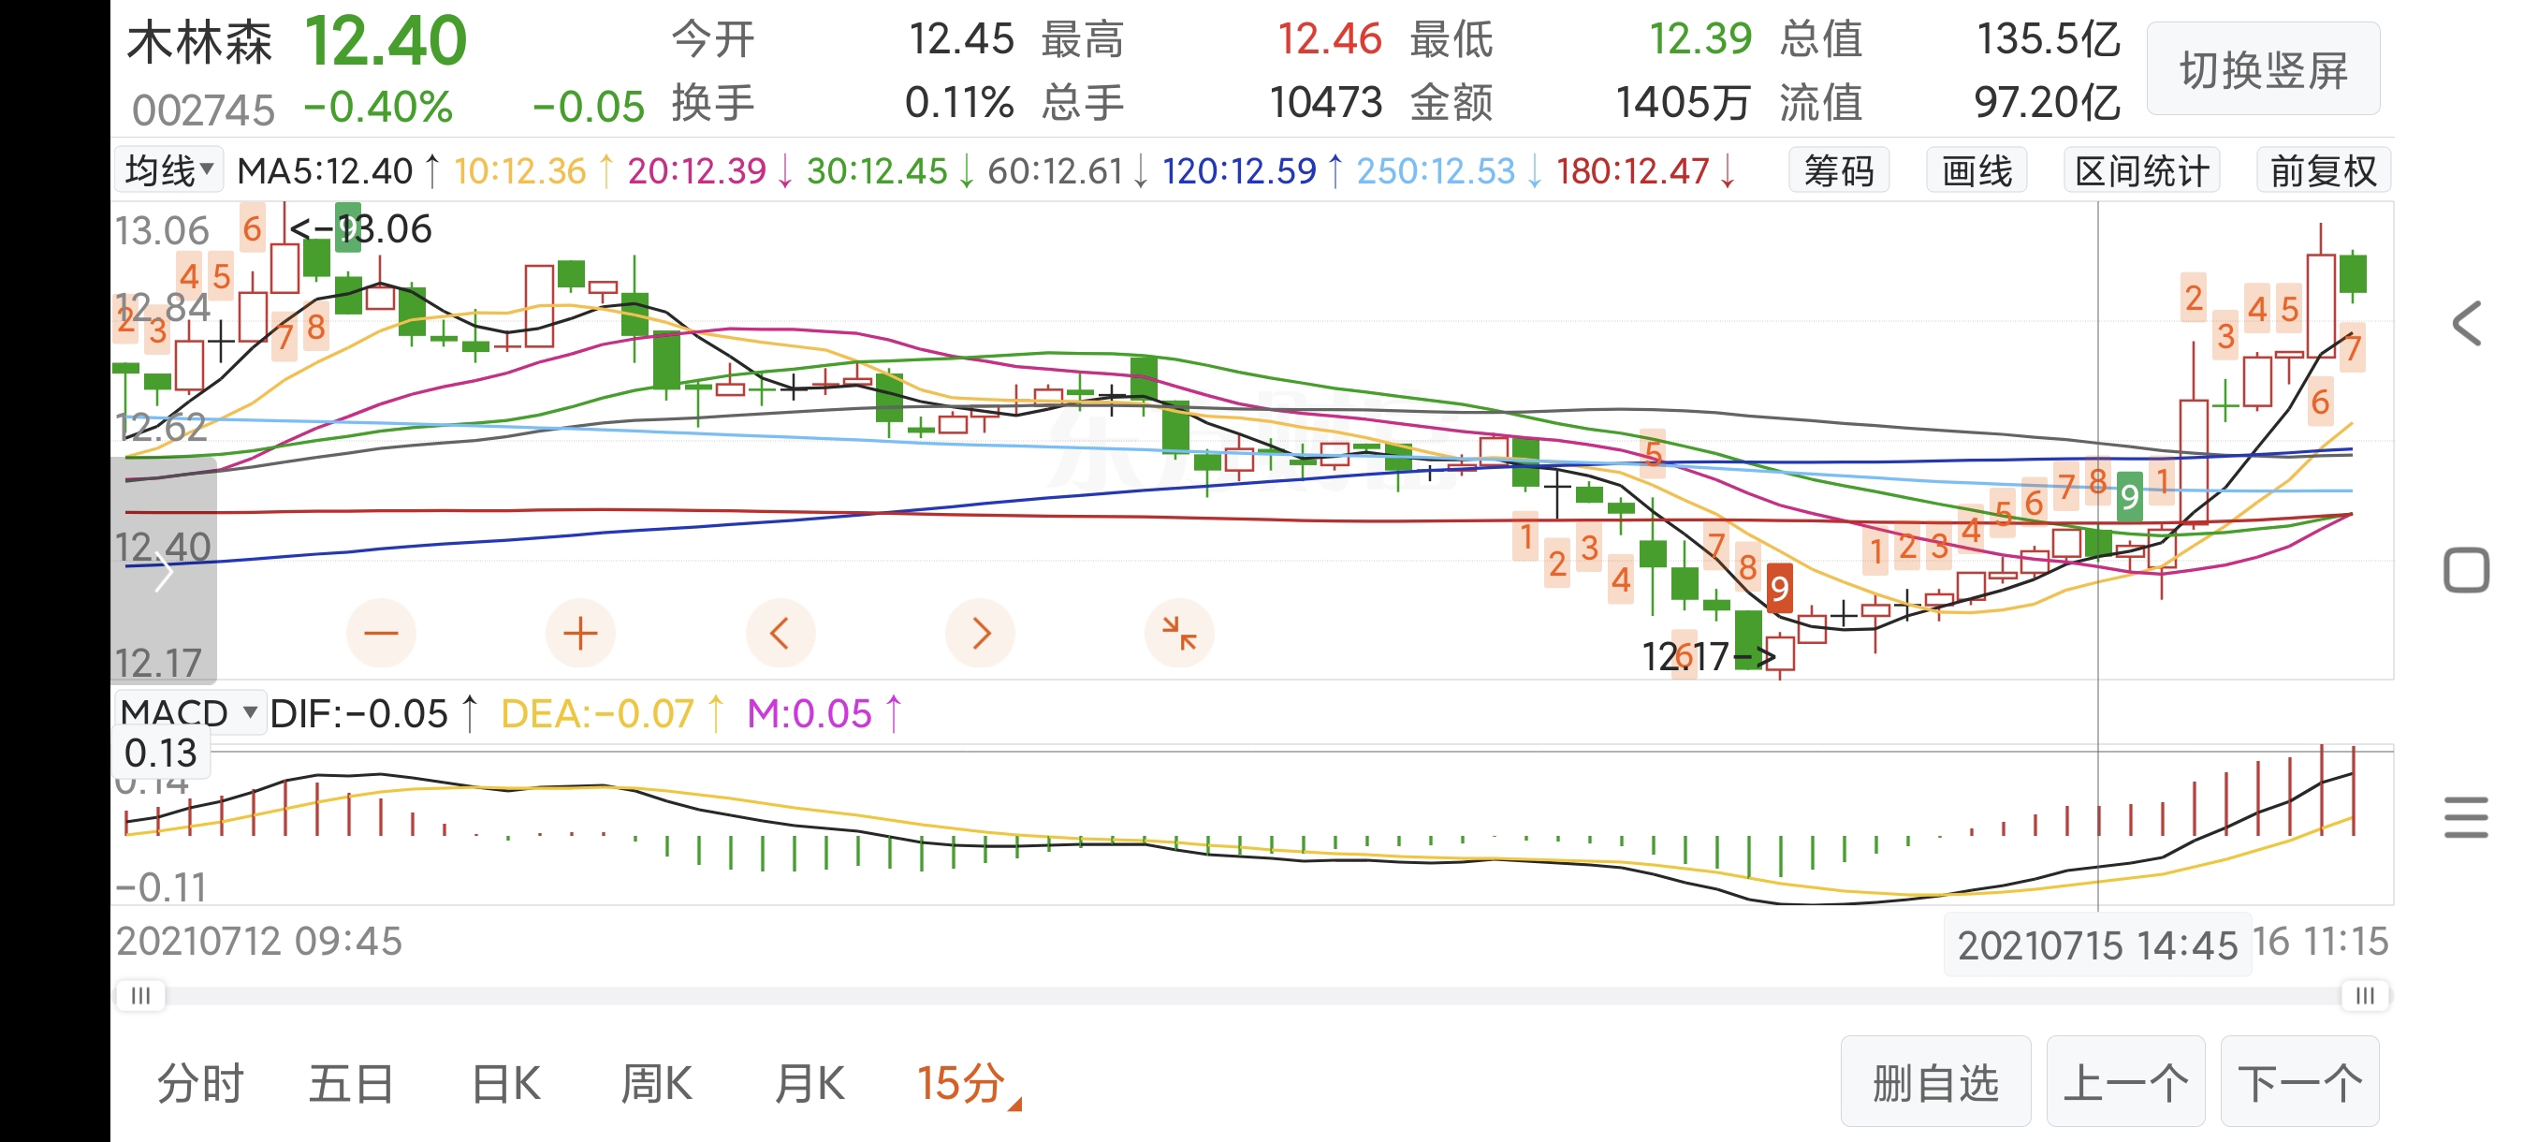Screen dimensions: 2538x1142
Task: Enable 画线 drawing mode
Action: tap(1976, 171)
